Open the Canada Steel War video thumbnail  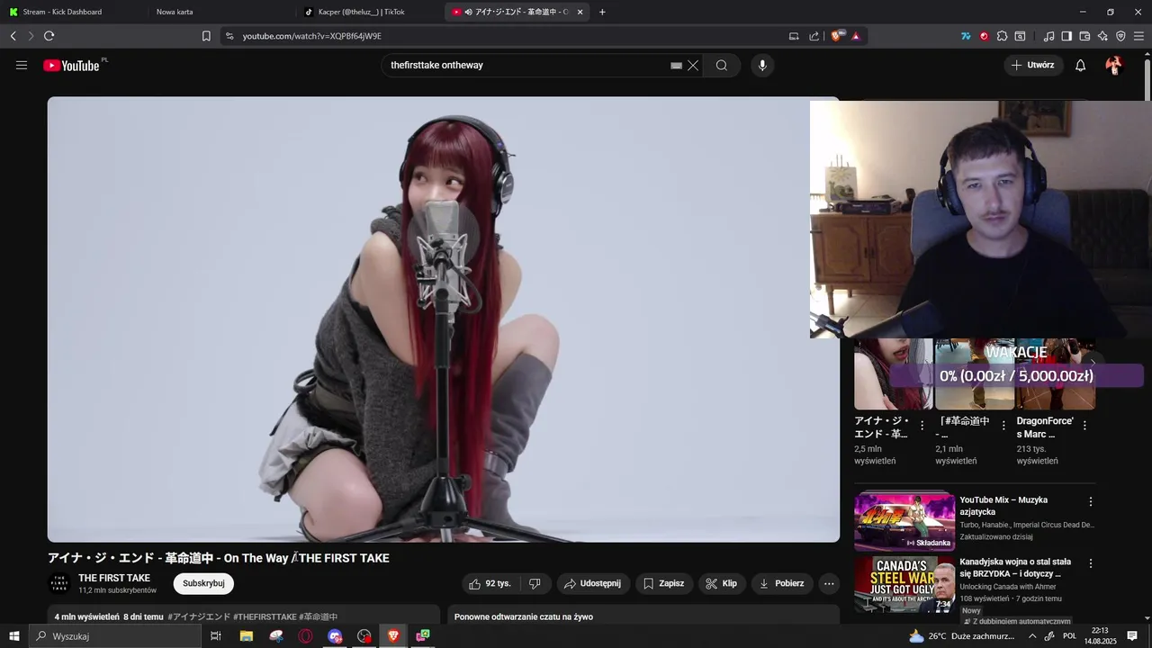click(904, 585)
